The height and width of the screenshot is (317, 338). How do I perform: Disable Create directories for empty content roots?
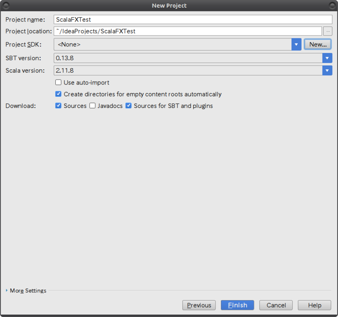click(58, 94)
